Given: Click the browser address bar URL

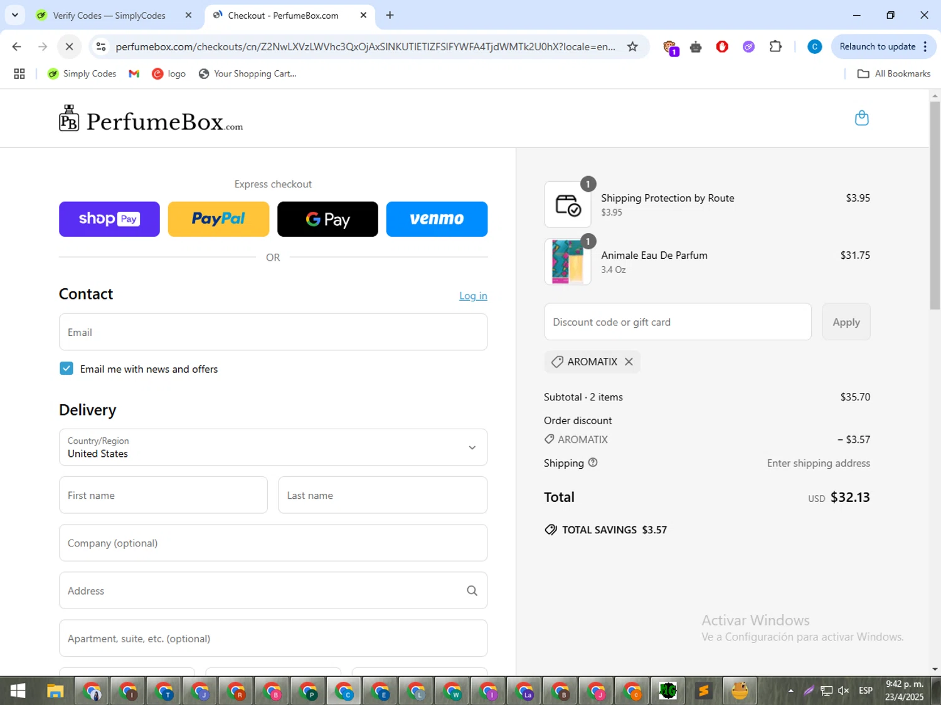Looking at the screenshot, I should (x=365, y=46).
